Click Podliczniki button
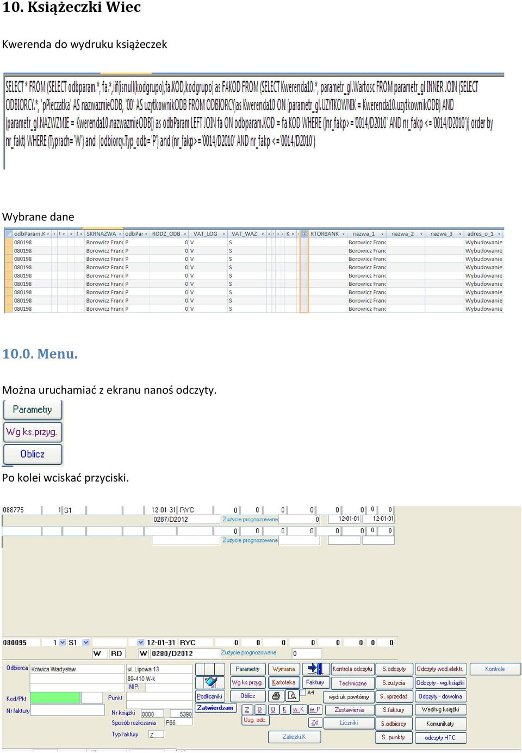The image size is (522, 753). tap(209, 696)
